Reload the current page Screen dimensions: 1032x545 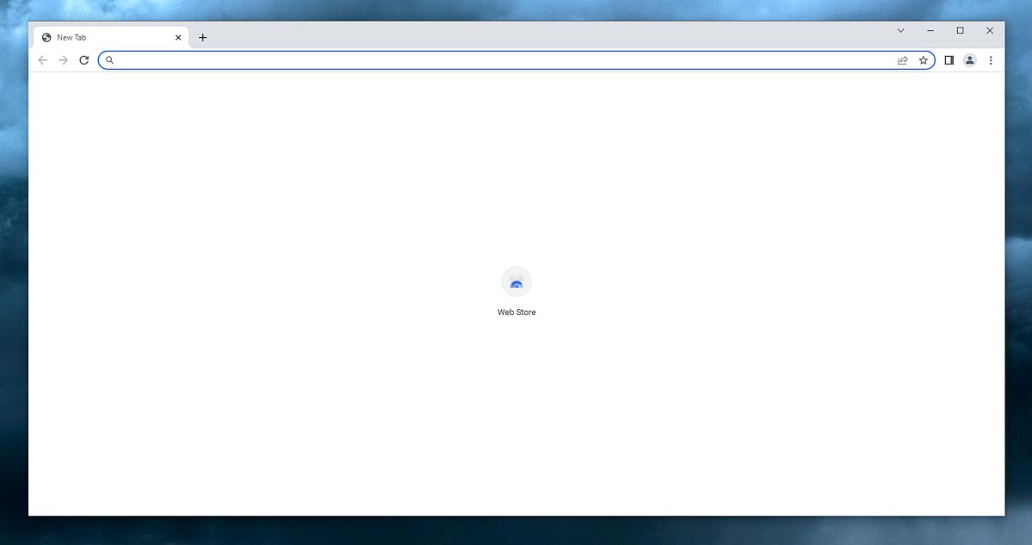pyautogui.click(x=83, y=60)
